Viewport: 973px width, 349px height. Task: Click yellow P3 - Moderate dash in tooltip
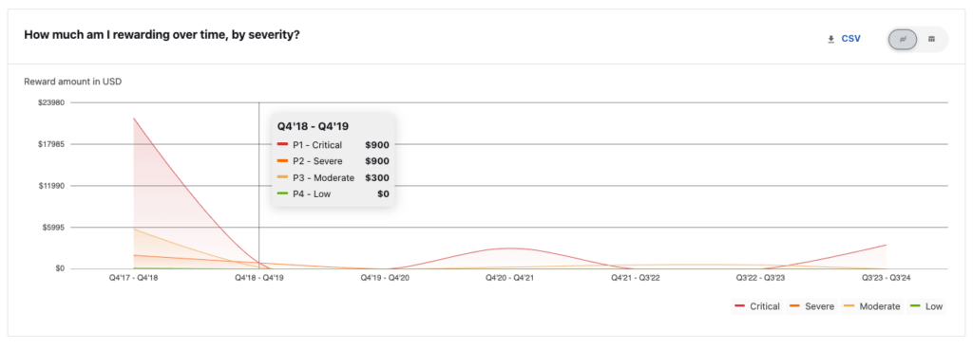(x=282, y=177)
